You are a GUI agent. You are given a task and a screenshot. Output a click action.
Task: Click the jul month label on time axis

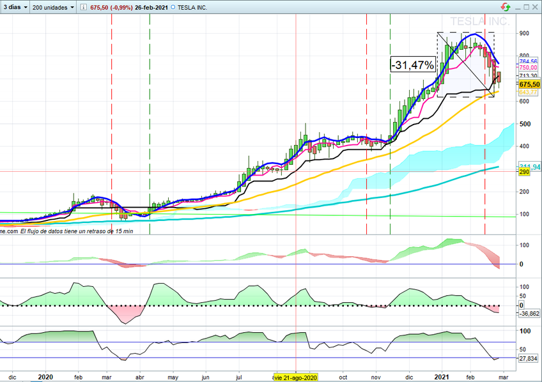pos(238,378)
